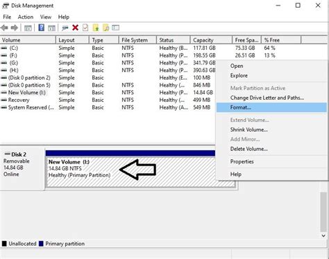
Task: Click the yellow page with magnifier icon
Action: coord(106,28)
